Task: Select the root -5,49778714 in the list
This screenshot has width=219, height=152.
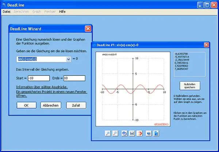Action: click(181, 57)
